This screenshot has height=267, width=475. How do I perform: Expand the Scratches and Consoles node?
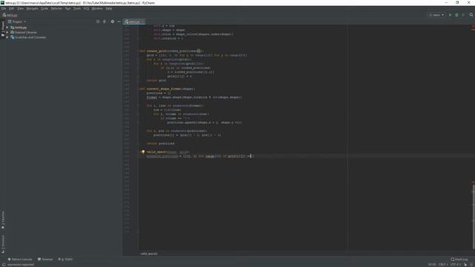tap(7, 37)
